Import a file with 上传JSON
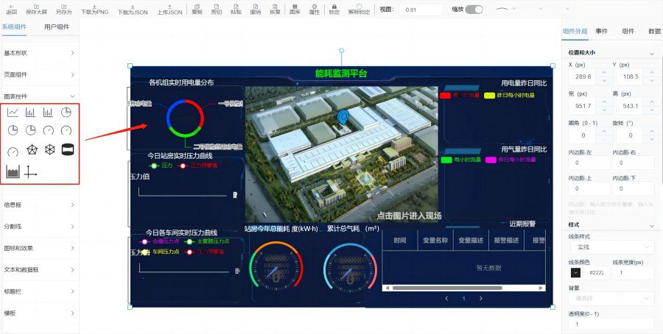This screenshot has height=334, width=663. 169,10
